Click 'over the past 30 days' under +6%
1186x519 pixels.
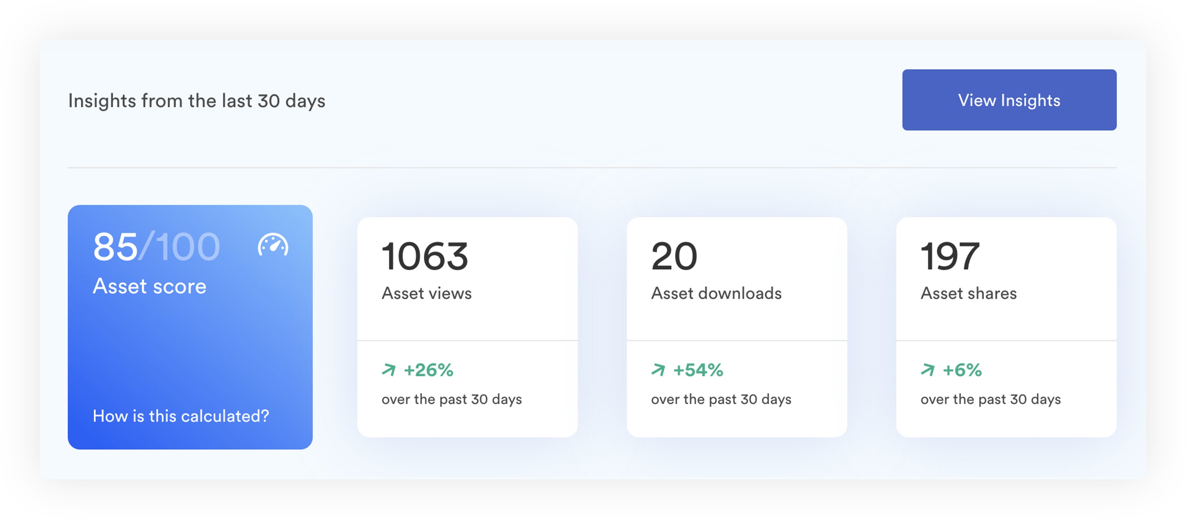(990, 399)
